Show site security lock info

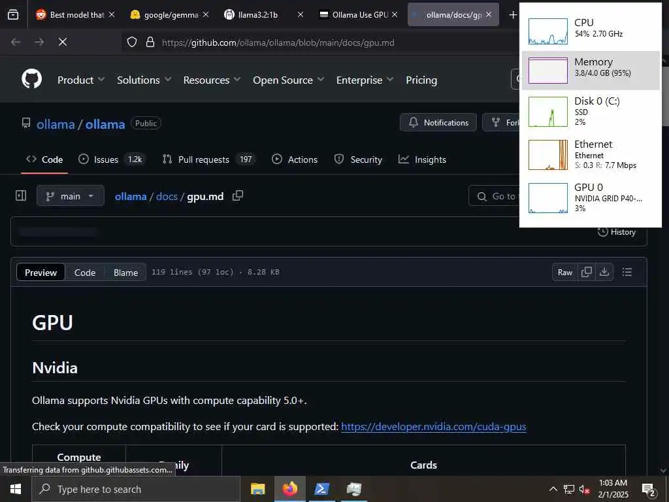(150, 42)
